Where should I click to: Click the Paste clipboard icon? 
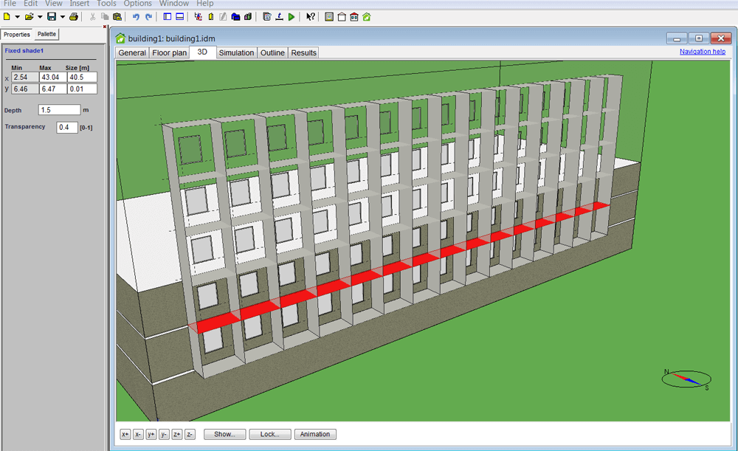click(117, 16)
